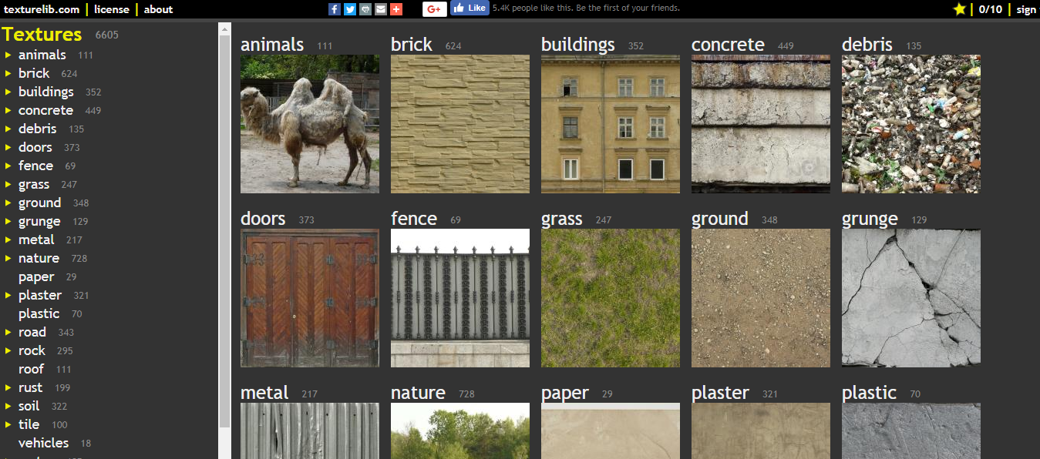Open the concrete texture thumbnail

pyautogui.click(x=761, y=124)
